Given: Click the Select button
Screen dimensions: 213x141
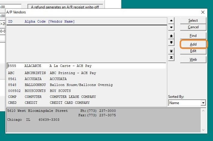Looking at the screenshot, I should click(193, 21).
